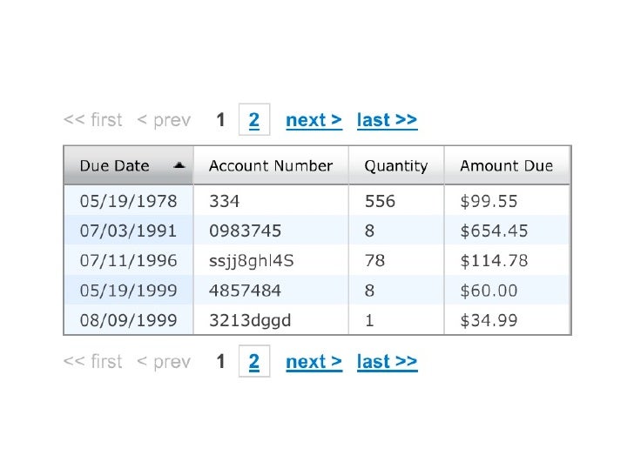Sort by the Account Number column
This screenshot has height=475, width=634.
tap(271, 166)
